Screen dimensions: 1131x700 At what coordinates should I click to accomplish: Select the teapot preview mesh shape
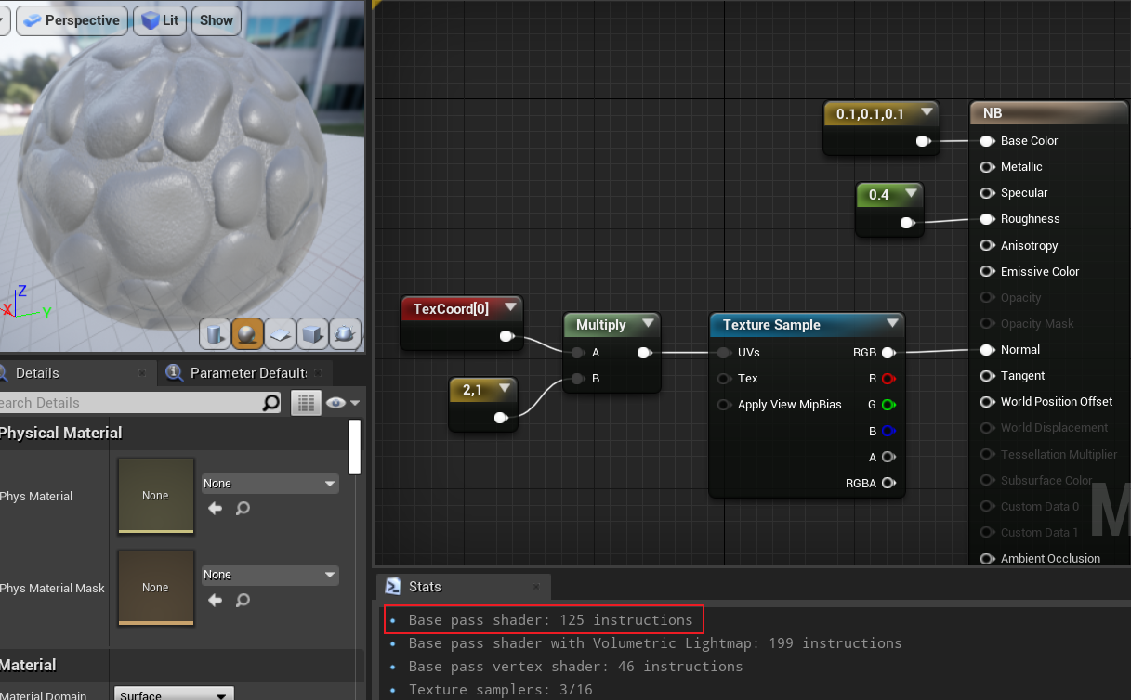[345, 332]
